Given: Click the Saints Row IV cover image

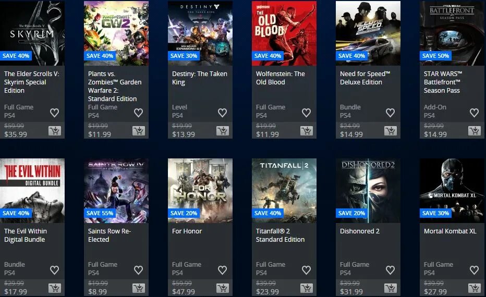Looking at the screenshot, I should point(116,191).
